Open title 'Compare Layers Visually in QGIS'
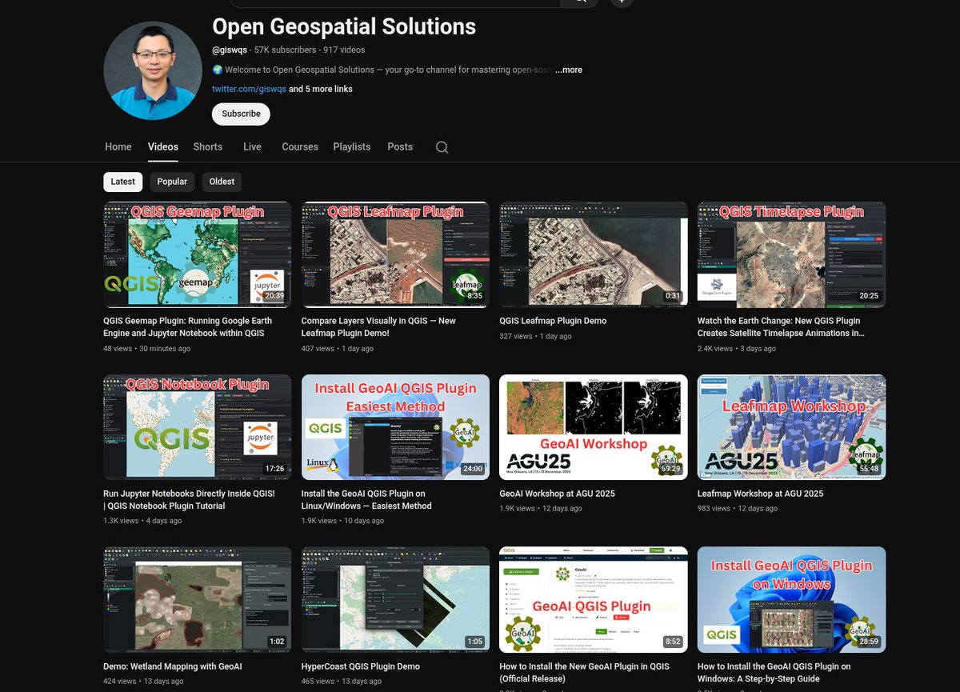Viewport: 960px width, 692px height. (x=378, y=326)
